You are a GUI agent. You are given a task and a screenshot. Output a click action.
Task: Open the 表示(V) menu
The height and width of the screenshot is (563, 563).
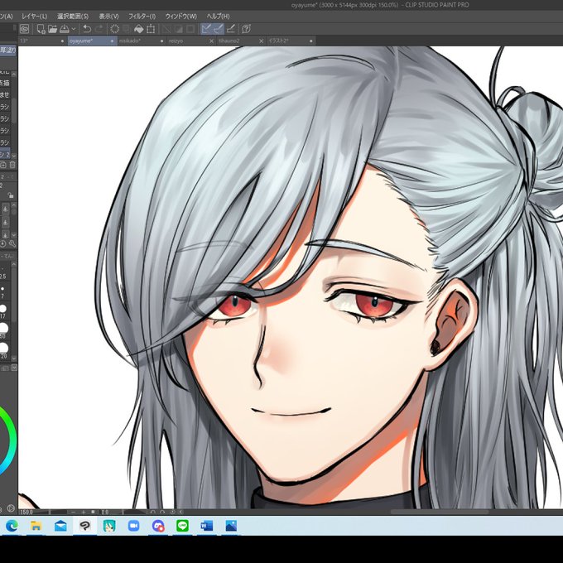(x=108, y=17)
